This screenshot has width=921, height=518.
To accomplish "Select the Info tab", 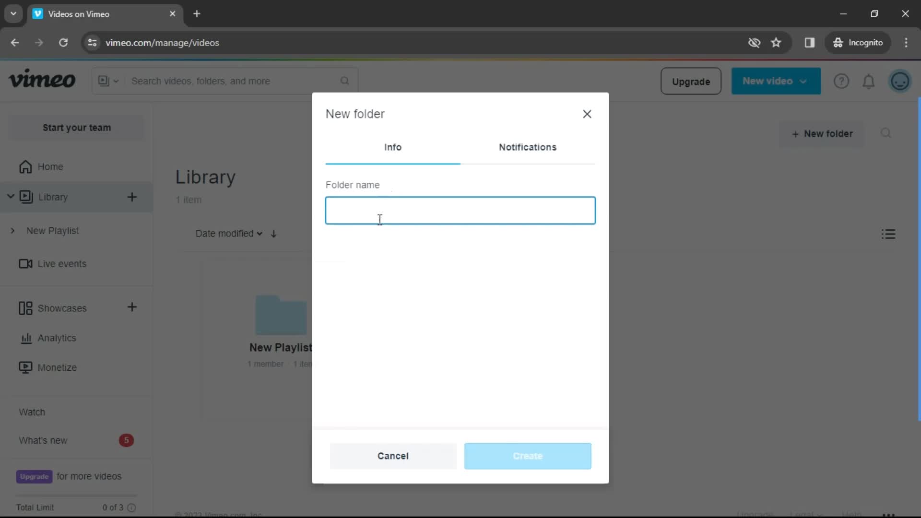I will (393, 147).
